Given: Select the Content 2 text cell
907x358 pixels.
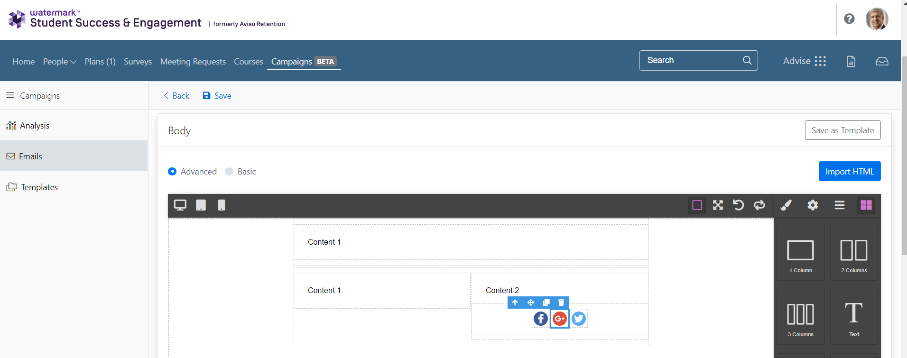Looking at the screenshot, I should (x=502, y=290).
